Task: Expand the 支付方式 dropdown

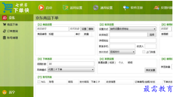Action: [122, 52]
